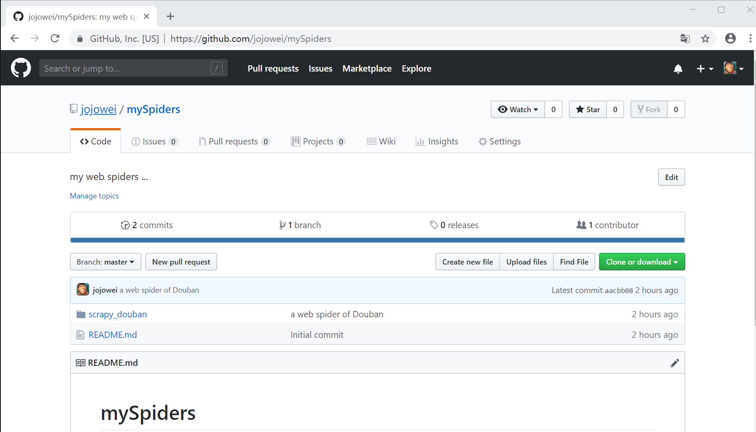The height and width of the screenshot is (432, 756).
Task: Open the Branch: master selector
Action: (105, 262)
